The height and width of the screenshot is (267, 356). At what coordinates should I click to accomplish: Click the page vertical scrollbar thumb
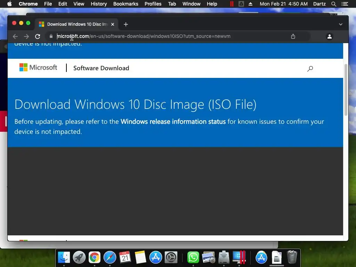[346, 90]
